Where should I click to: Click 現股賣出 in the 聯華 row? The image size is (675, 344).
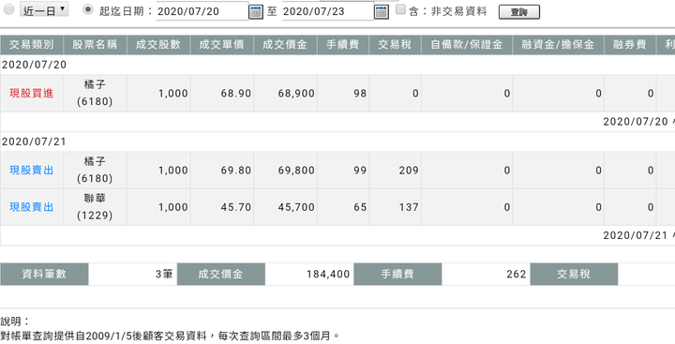32,207
